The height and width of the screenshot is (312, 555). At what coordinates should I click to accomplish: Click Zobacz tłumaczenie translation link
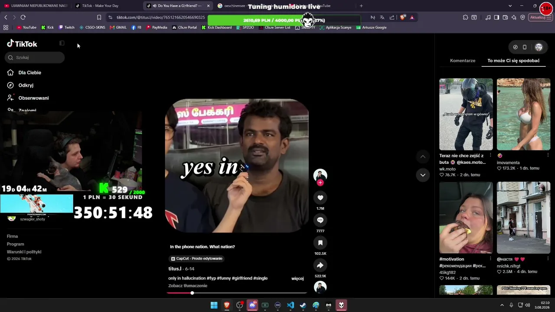tap(188, 286)
